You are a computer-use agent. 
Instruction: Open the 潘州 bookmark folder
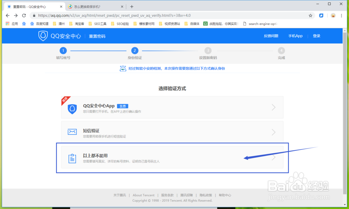(59, 24)
